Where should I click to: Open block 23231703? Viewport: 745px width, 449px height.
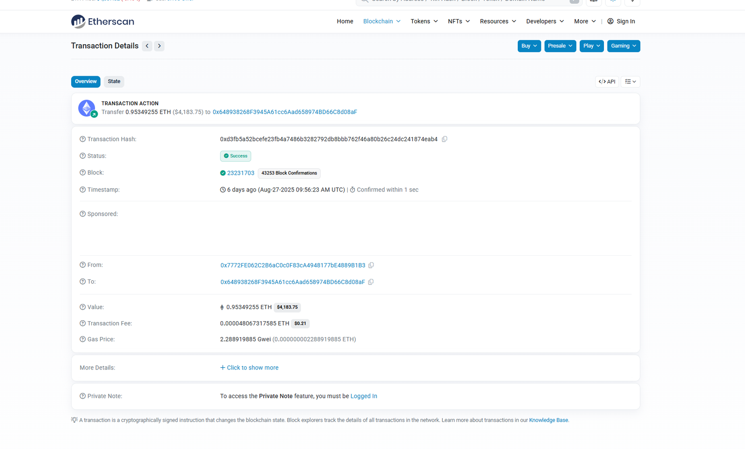[x=241, y=173]
